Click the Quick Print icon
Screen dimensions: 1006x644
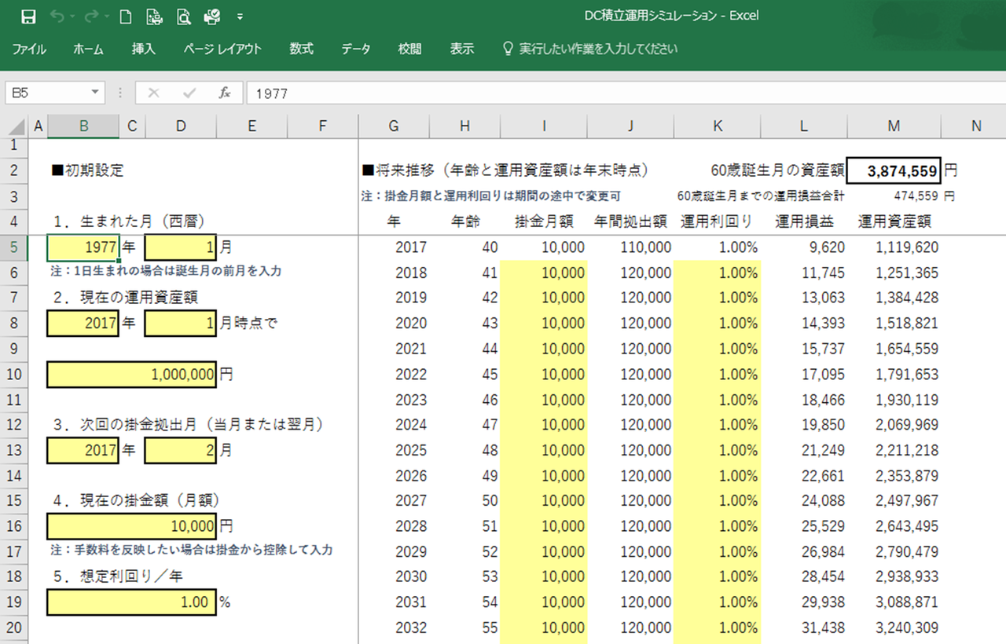point(154,15)
